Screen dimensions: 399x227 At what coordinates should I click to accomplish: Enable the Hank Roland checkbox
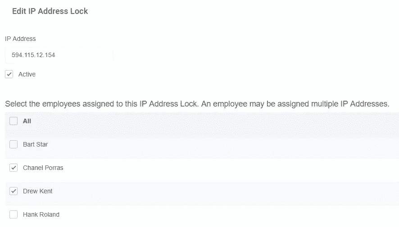coord(14,214)
